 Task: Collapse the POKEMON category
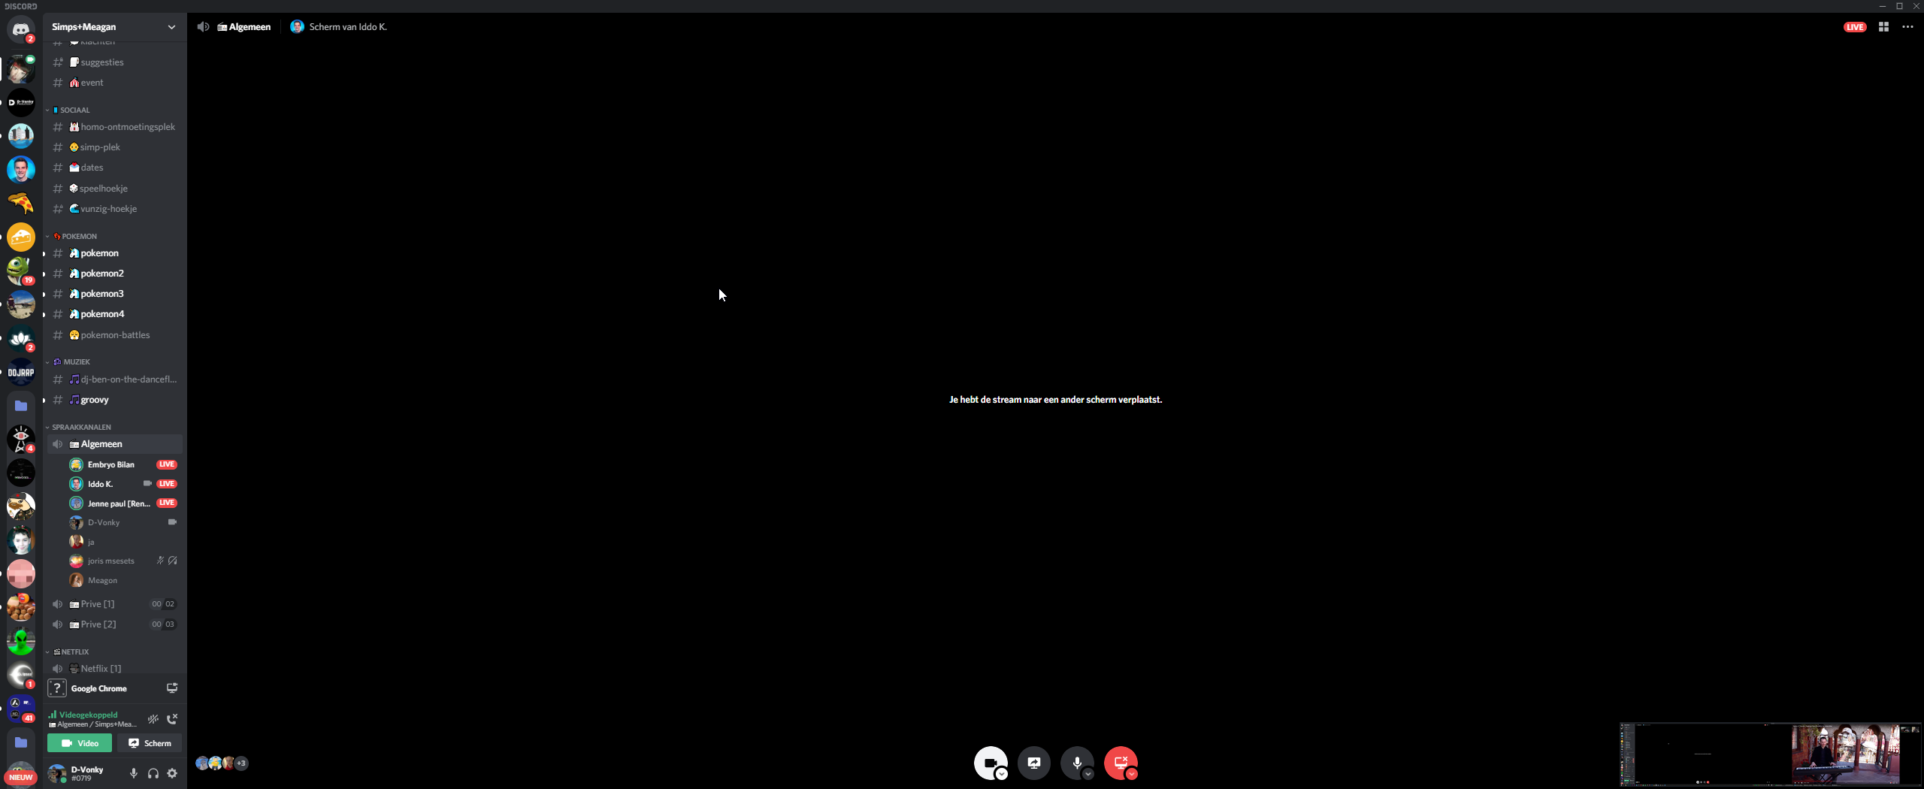pyautogui.click(x=79, y=236)
